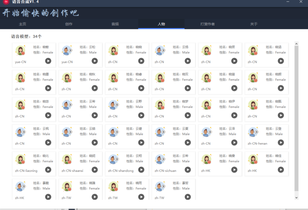Switch to the 主页 tab
This screenshot has width=308, height=210.
[23, 24]
